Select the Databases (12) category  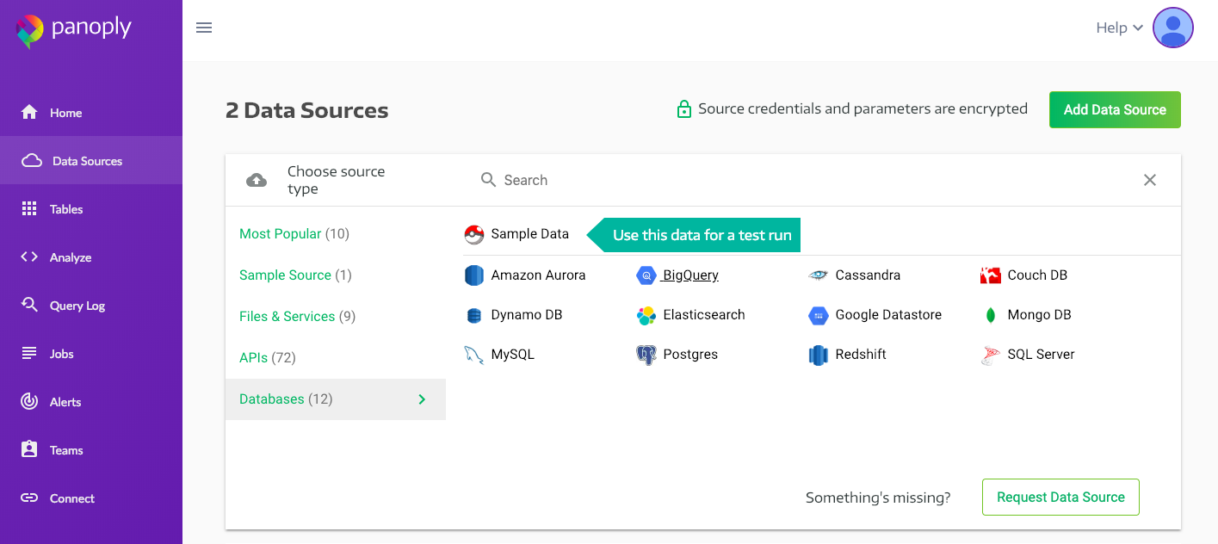pyautogui.click(x=336, y=399)
